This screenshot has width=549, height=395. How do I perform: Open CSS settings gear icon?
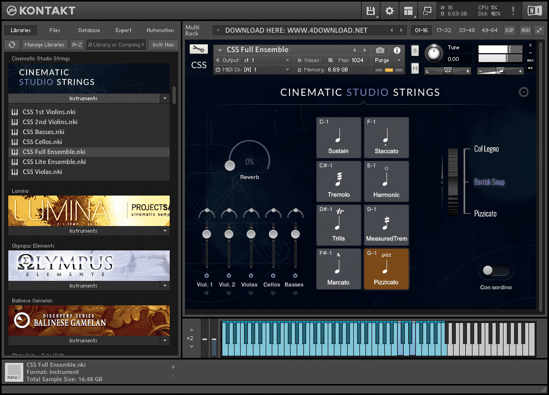point(523,92)
